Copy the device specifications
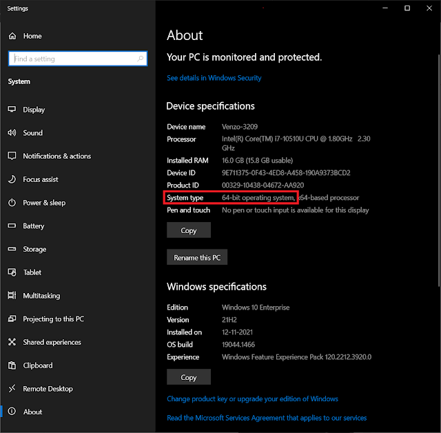This screenshot has height=433, width=441. point(189,230)
